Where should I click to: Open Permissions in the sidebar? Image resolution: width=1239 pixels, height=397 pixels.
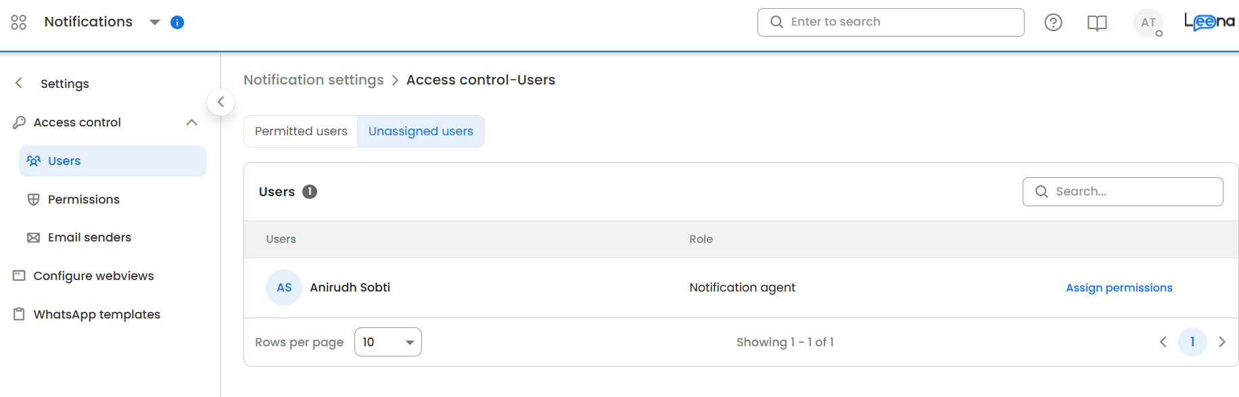(x=83, y=200)
